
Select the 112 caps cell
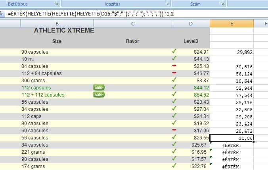(x=57, y=116)
